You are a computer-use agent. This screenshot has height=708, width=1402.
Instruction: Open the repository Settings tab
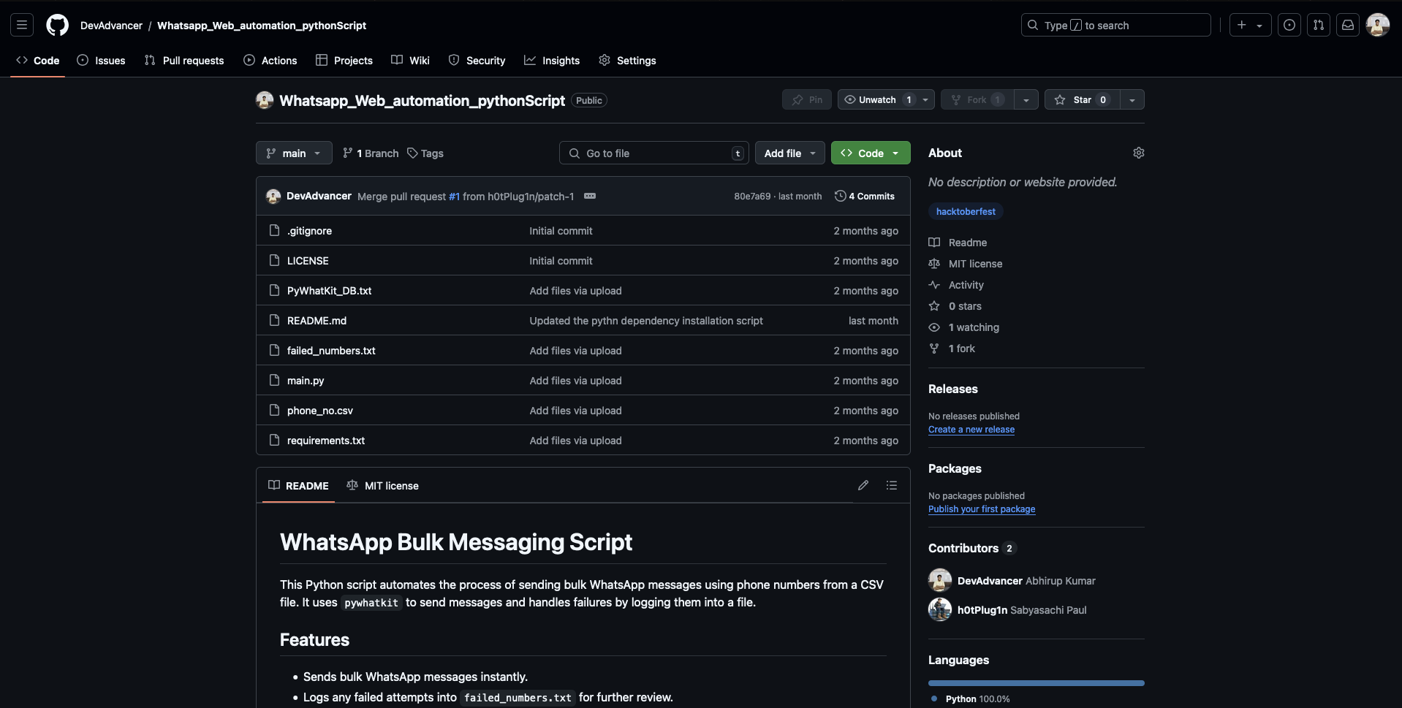coord(627,60)
